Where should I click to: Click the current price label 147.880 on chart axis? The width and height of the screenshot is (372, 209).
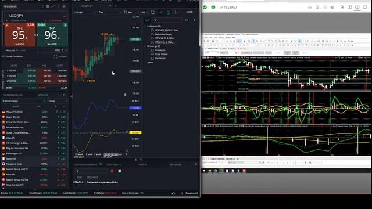coord(135,39)
